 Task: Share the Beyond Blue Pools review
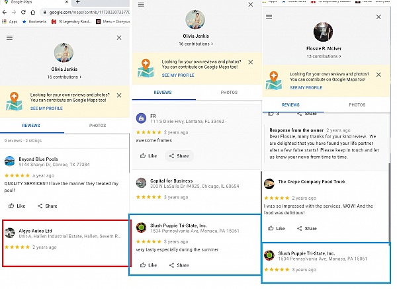pyautogui.click(x=48, y=206)
